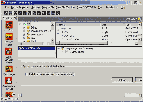Open the Analyse CD menu
The width and height of the screenshot is (143, 102).
coord(47,7)
